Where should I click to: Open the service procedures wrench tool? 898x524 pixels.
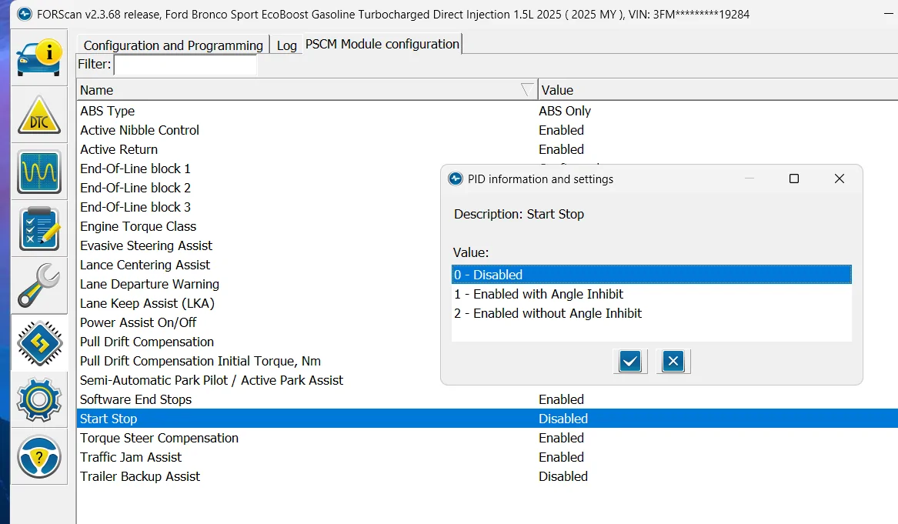click(38, 285)
